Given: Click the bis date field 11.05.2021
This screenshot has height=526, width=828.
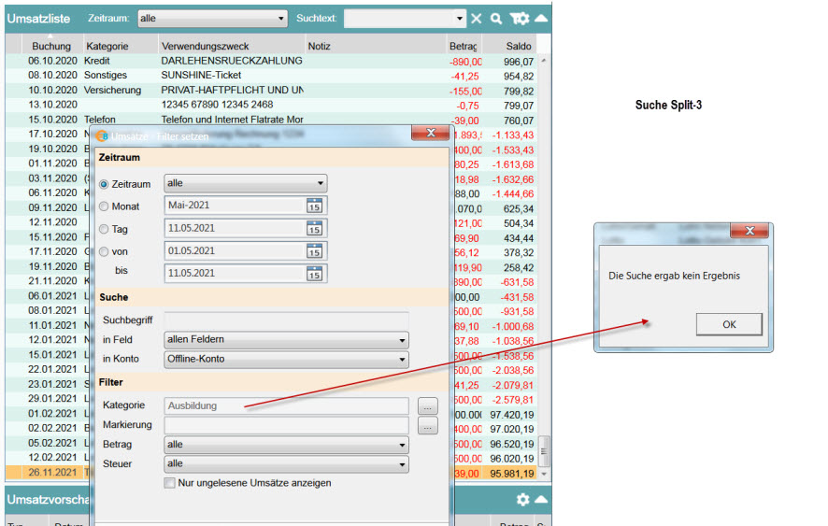Looking at the screenshot, I should [x=235, y=274].
